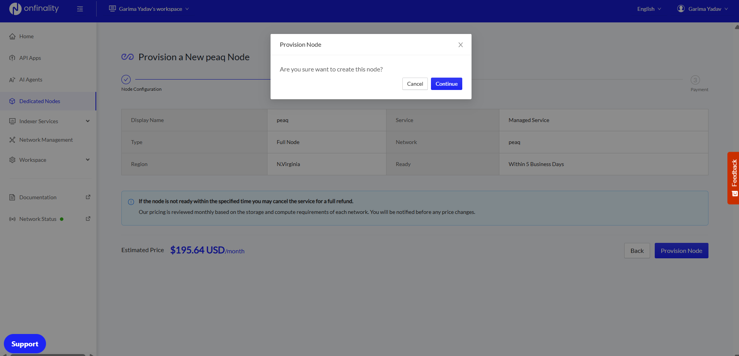The height and width of the screenshot is (356, 739).
Task: Click the Node Configuration step label
Action: 141,89
